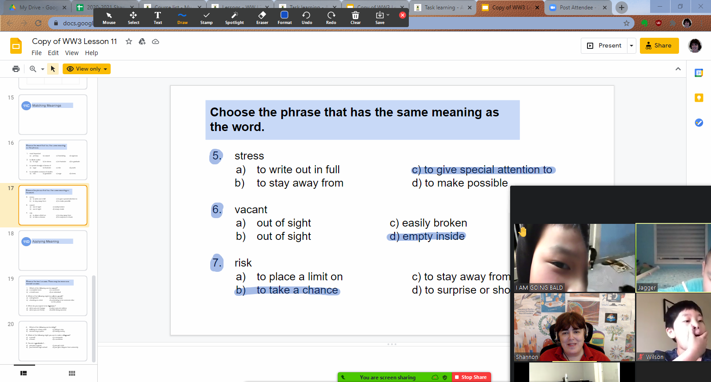Switch to the My Drive browser tab
Viewport: 711px width, 382px height.
click(38, 8)
